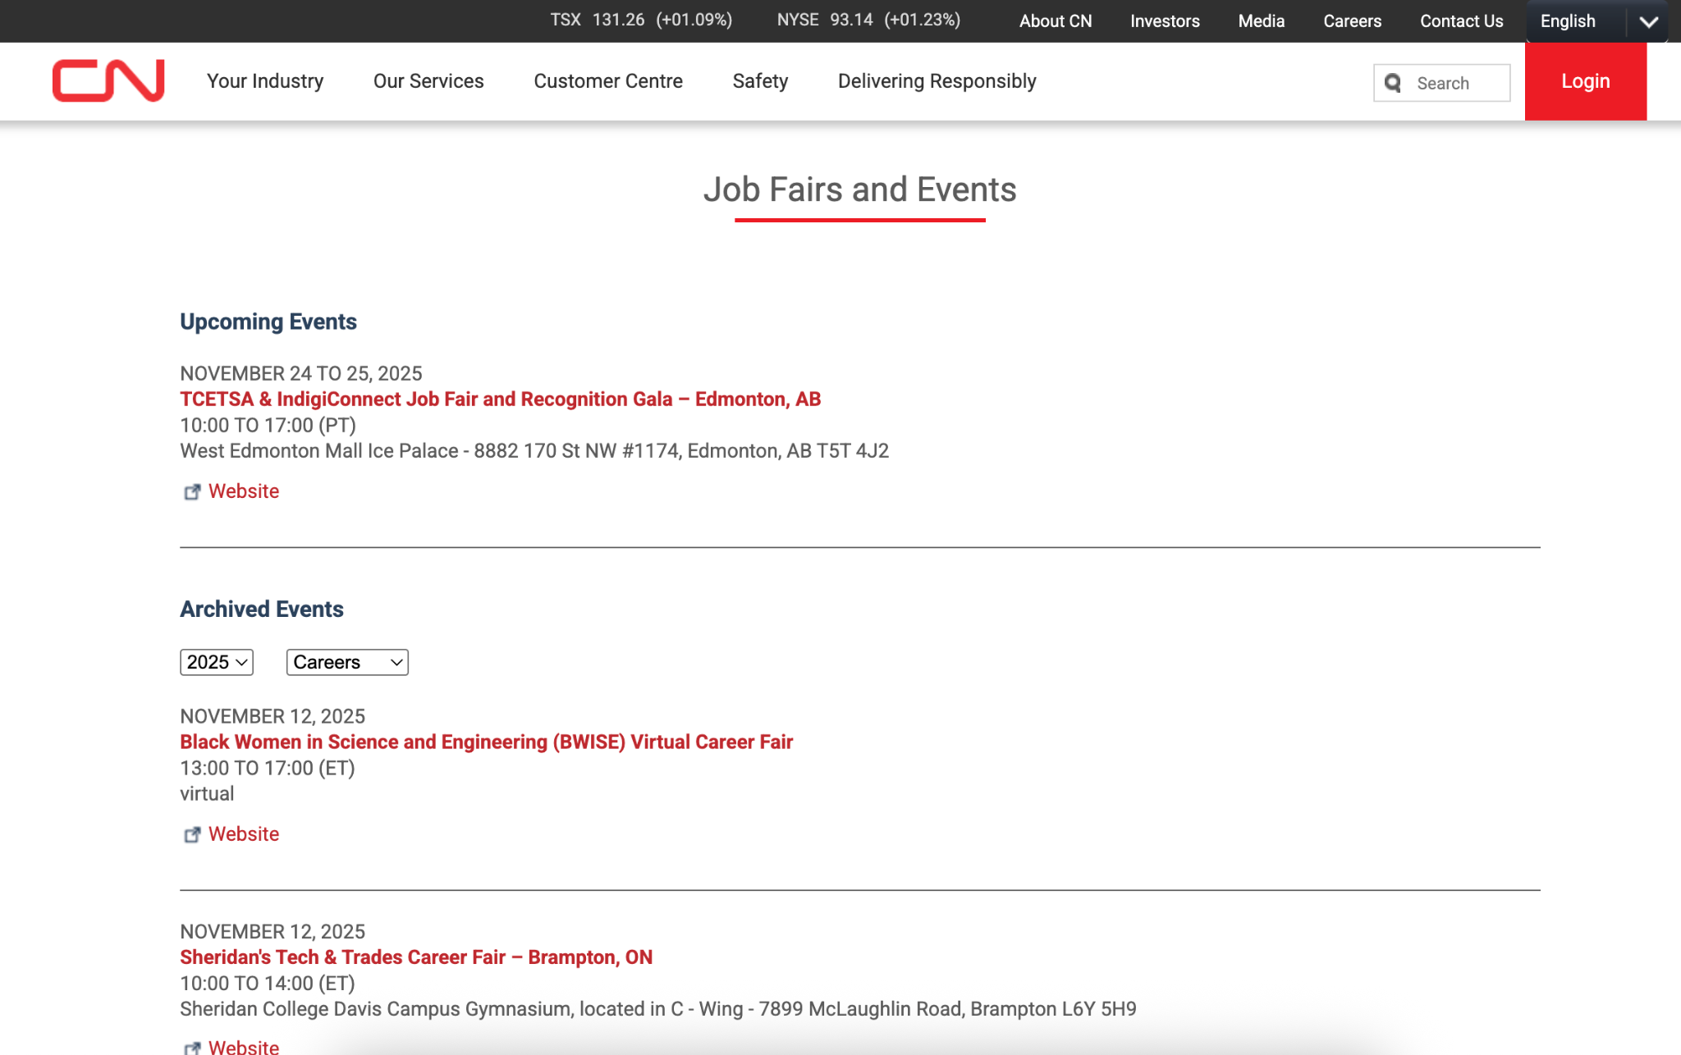
Task: Open the Safety menu
Action: click(760, 81)
